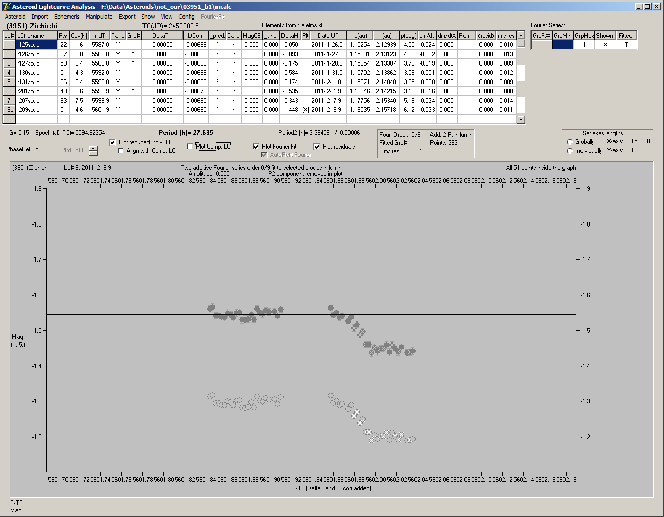Click row header 8e in table

coord(9,110)
